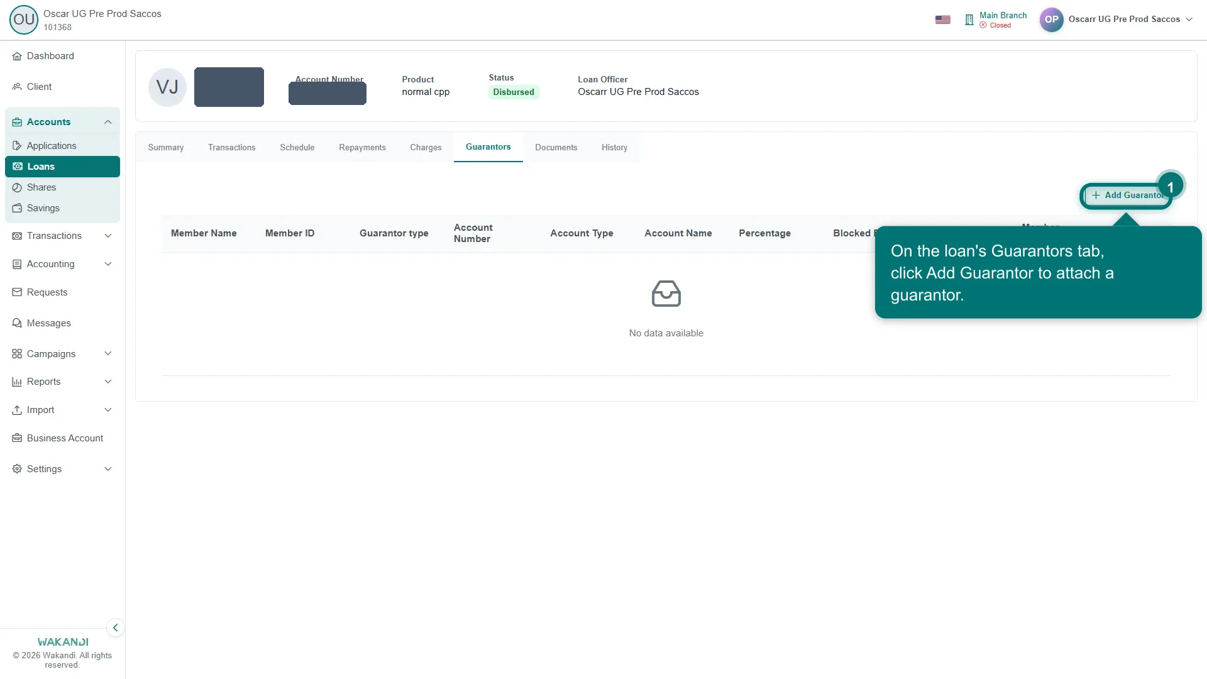Open Shares under Accounts
Screen dimensions: 1207x679
(41, 187)
